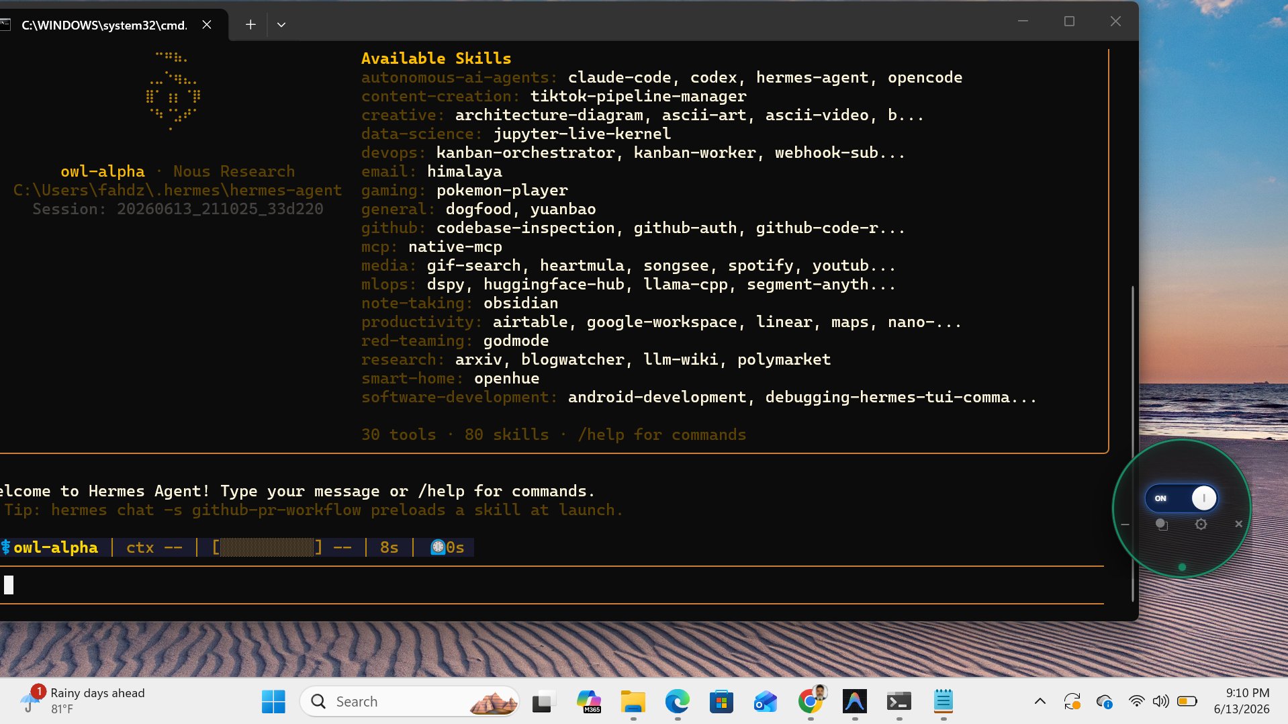Click the Session ID line

click(178, 209)
